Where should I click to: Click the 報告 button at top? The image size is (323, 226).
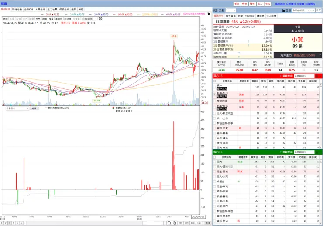pyautogui.click(x=244, y=3)
